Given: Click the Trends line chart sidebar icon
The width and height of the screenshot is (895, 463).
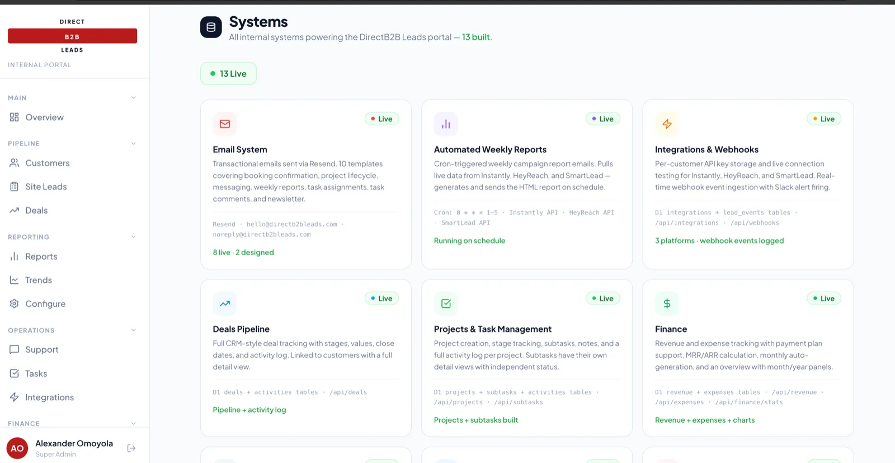Looking at the screenshot, I should (15, 280).
